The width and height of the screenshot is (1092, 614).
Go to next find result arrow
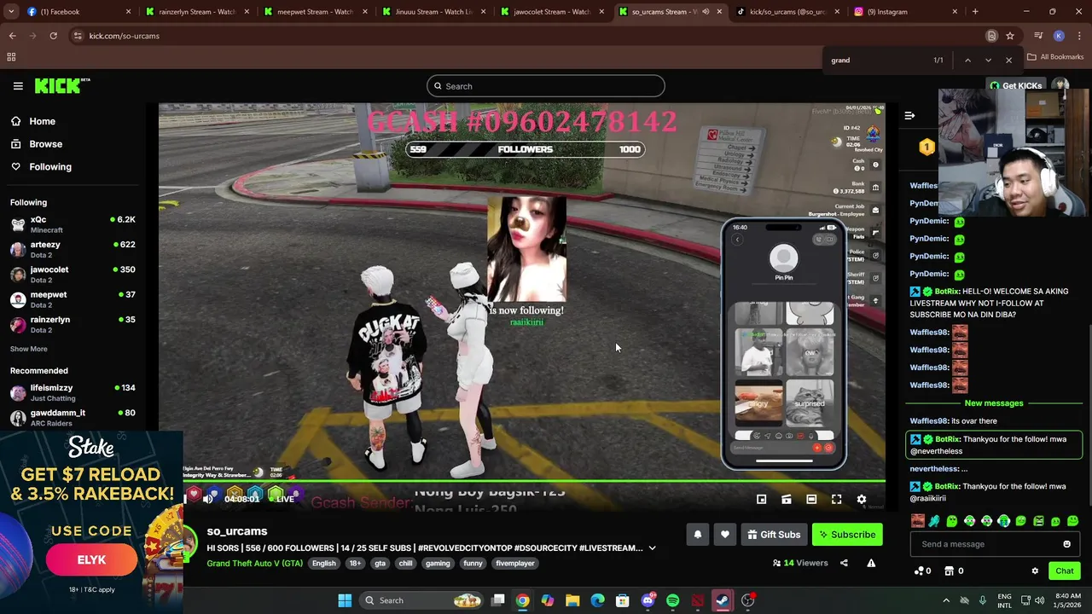[x=988, y=61]
